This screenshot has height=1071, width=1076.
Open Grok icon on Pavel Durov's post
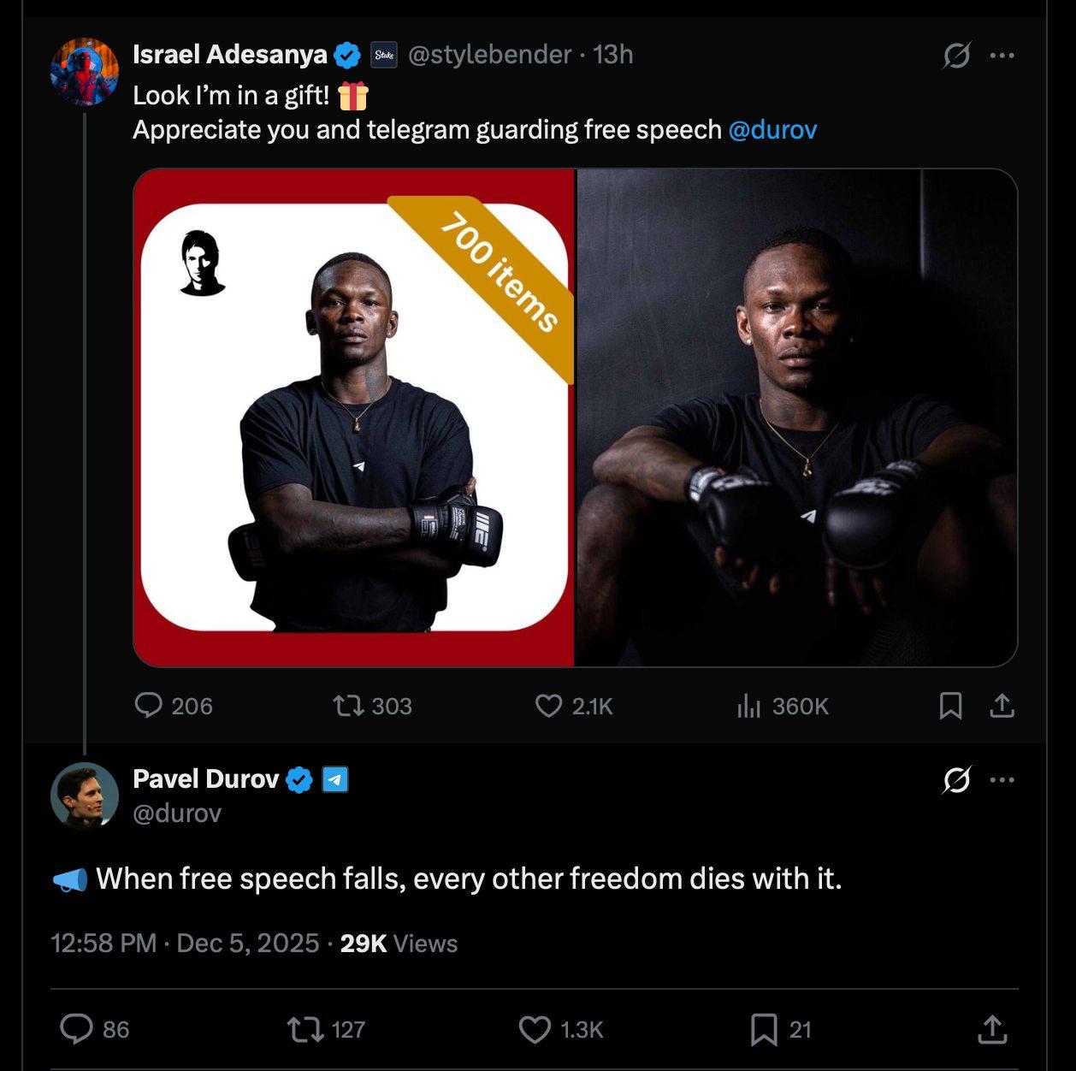pos(955,780)
